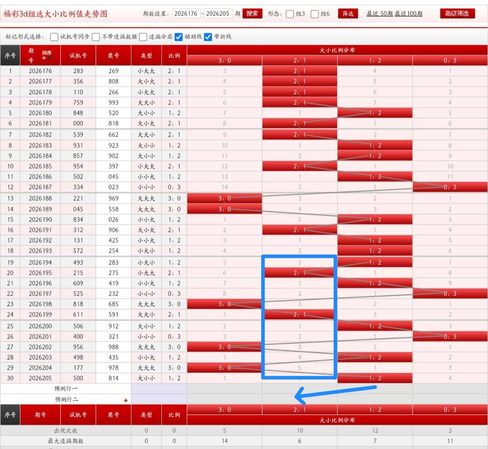Select the 预测行二 prediction row label
The image size is (488, 449).
[66, 399]
